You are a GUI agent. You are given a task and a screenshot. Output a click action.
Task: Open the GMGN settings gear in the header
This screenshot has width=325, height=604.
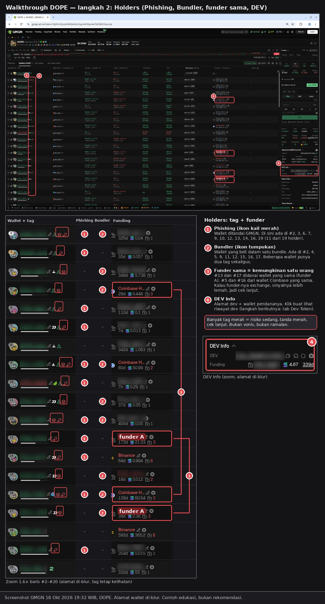tap(292, 32)
